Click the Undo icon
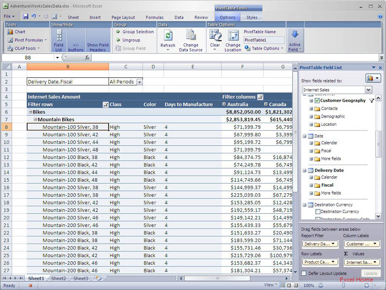Screen dimensions: 386x290 pyautogui.click(x=34, y=16)
